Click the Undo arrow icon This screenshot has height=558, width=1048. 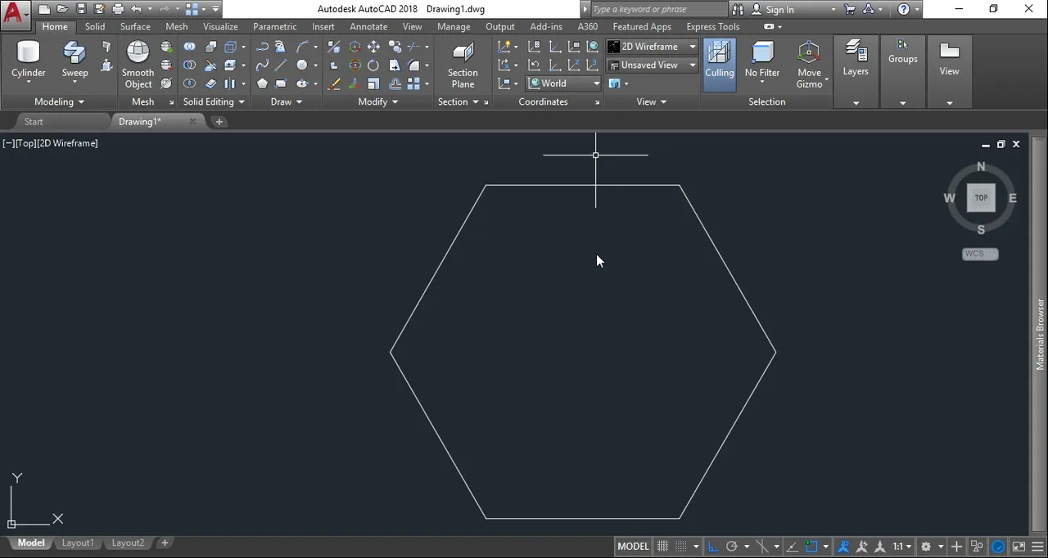click(x=136, y=9)
